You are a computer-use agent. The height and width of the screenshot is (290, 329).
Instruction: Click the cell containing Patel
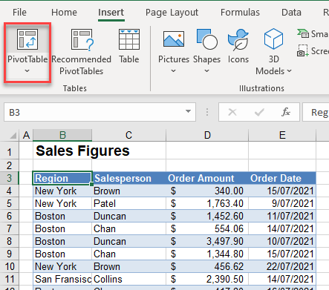[128, 203]
